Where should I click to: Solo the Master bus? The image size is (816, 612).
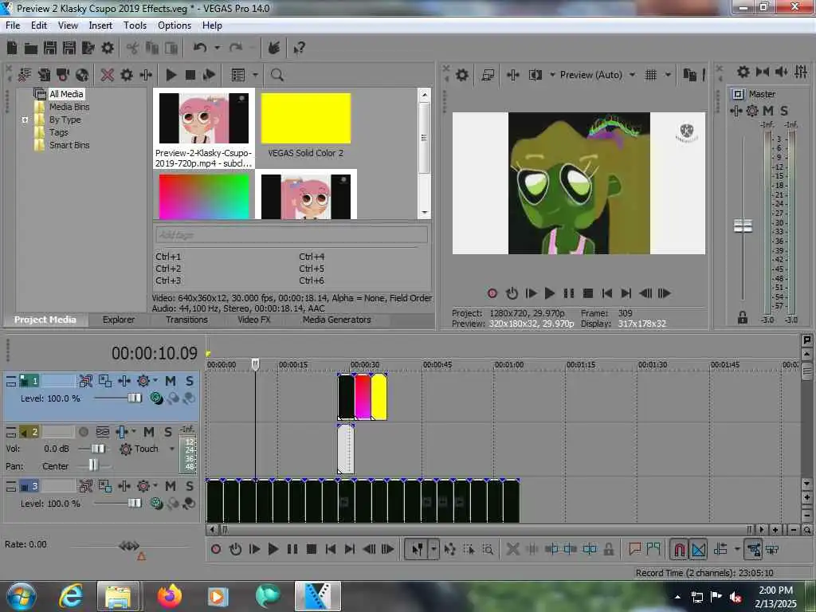point(784,110)
